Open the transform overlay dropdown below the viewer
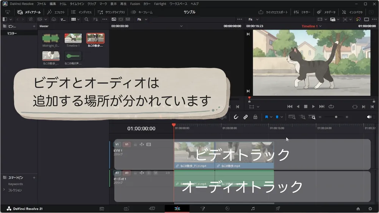 click(x=258, y=107)
